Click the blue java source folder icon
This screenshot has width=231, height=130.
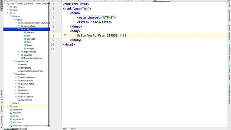coord(17,19)
